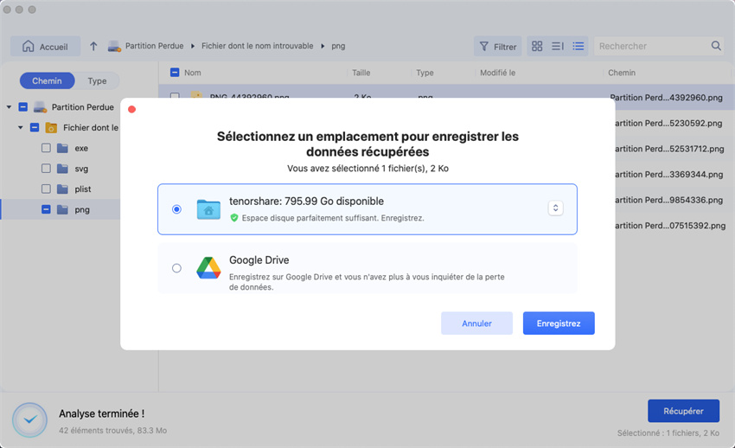This screenshot has height=448, width=735.
Task: Switch to detailed list view icon
Action: pos(578,47)
